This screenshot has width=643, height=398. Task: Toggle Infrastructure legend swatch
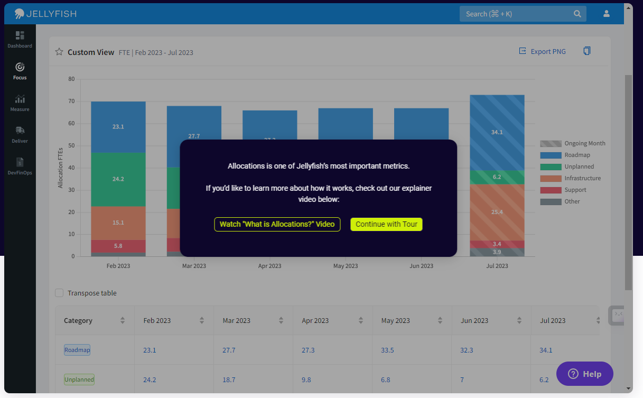tap(551, 178)
